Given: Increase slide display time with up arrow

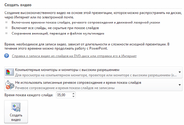Looking at the screenshot, I should [x=74, y=94].
